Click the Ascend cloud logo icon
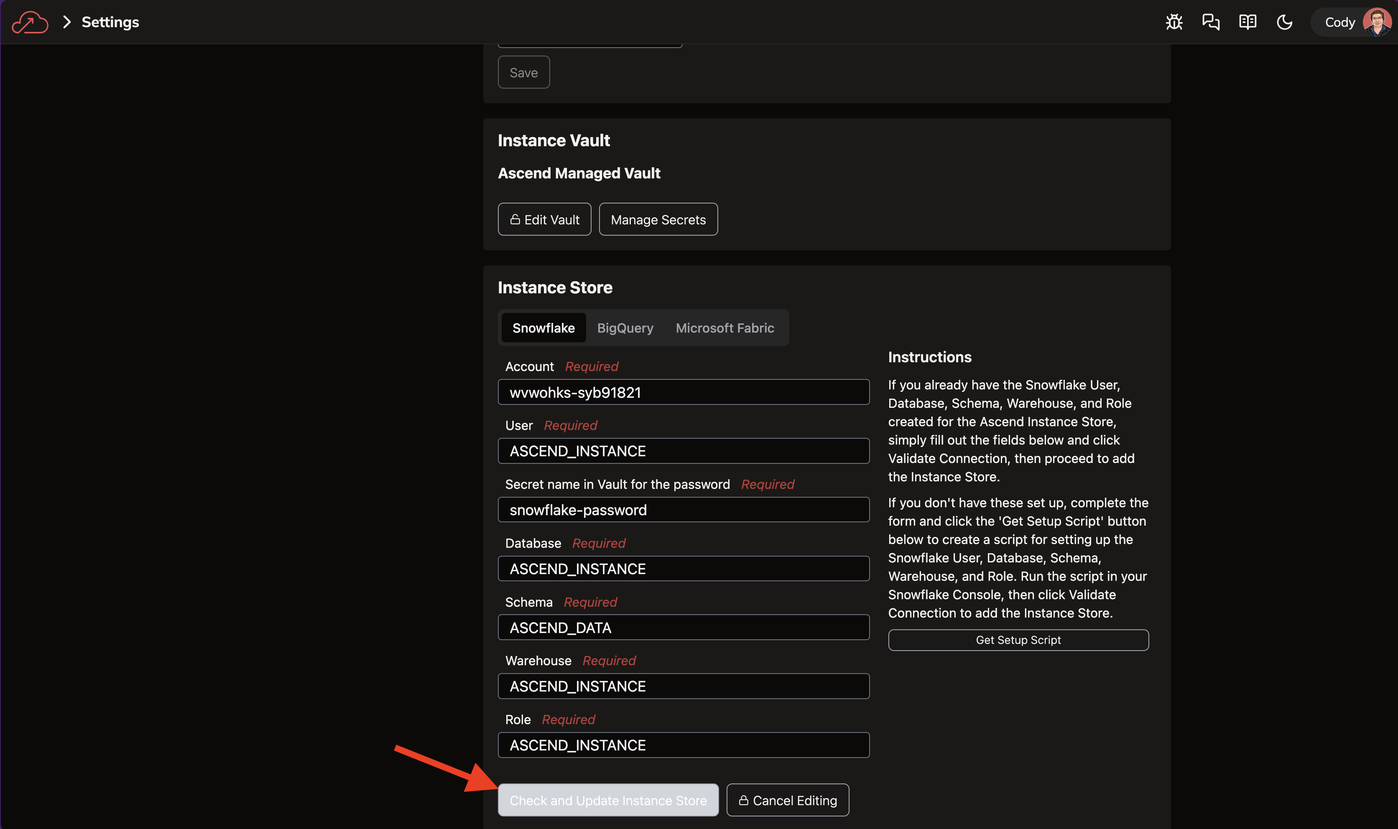Screen dimensions: 1398x829 [x=30, y=22]
